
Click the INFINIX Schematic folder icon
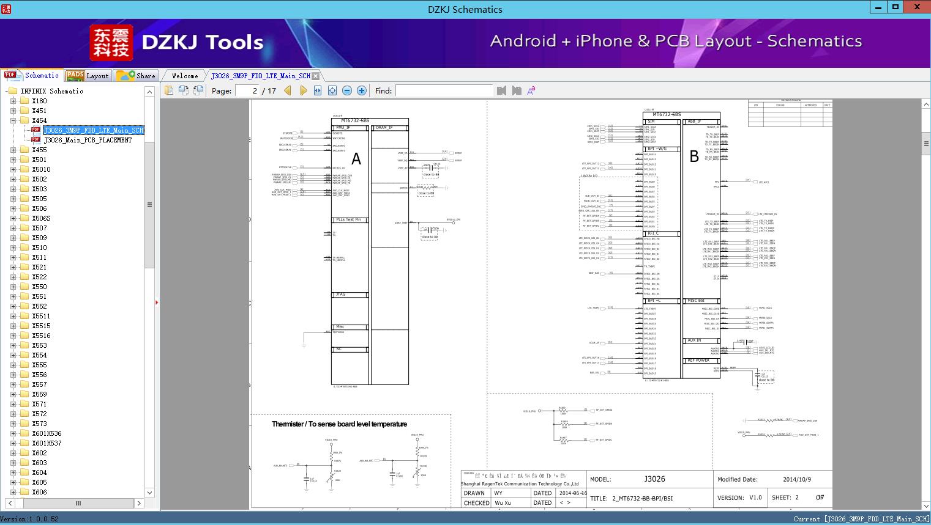point(13,91)
